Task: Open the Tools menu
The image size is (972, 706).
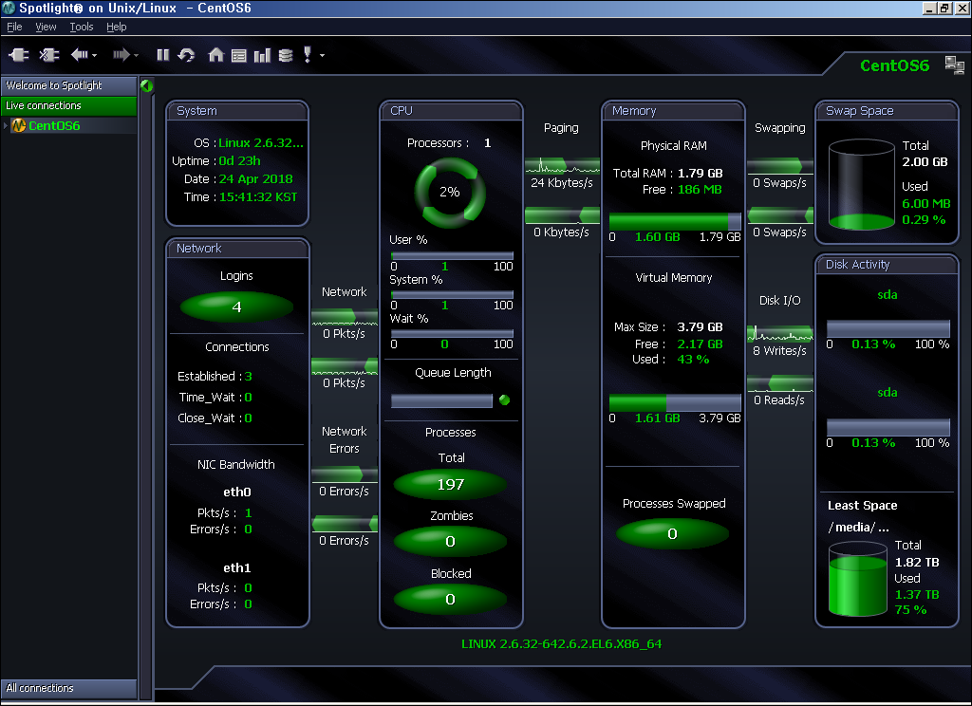Action: point(82,28)
